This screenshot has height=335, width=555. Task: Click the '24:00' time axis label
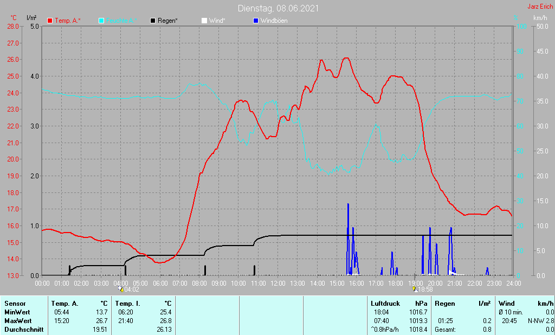(x=514, y=284)
